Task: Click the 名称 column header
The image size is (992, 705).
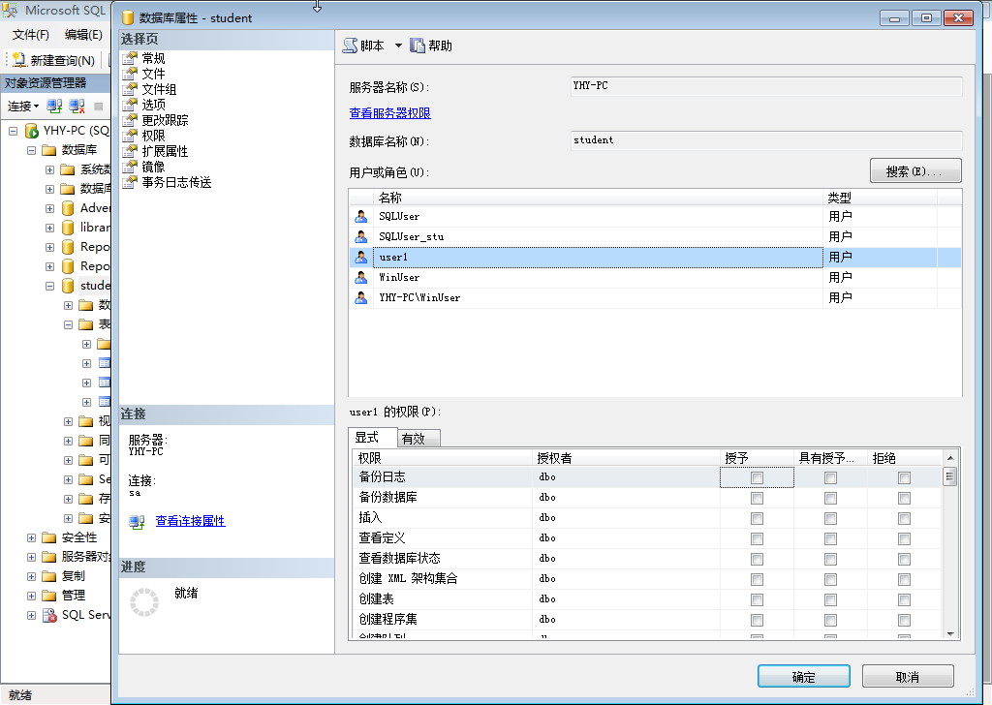Action: click(x=598, y=198)
